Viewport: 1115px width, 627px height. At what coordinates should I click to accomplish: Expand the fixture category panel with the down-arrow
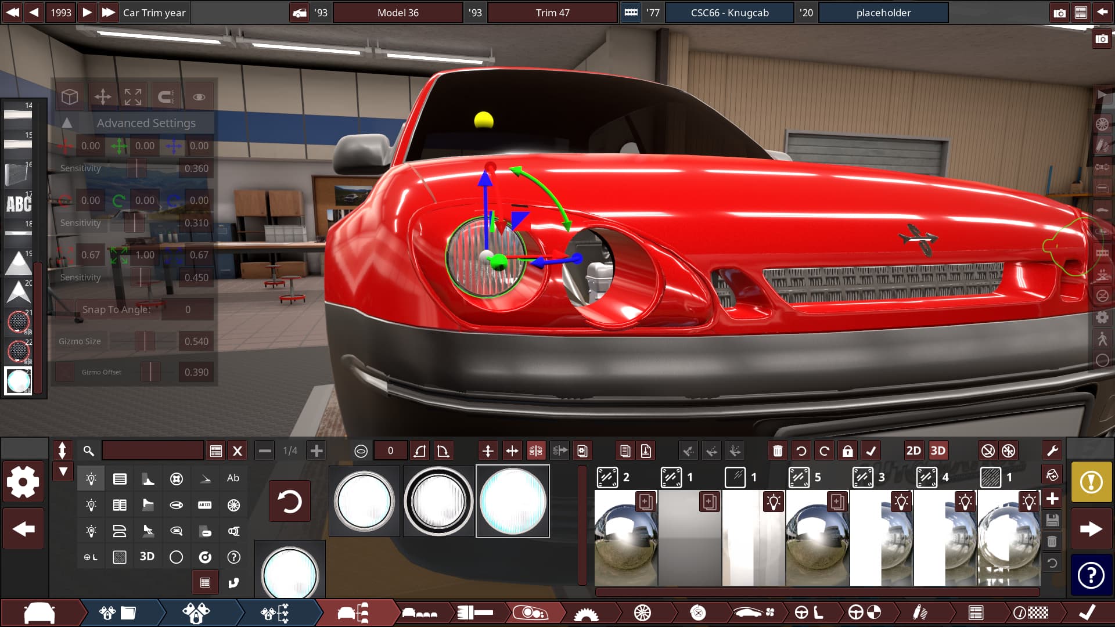[63, 471]
